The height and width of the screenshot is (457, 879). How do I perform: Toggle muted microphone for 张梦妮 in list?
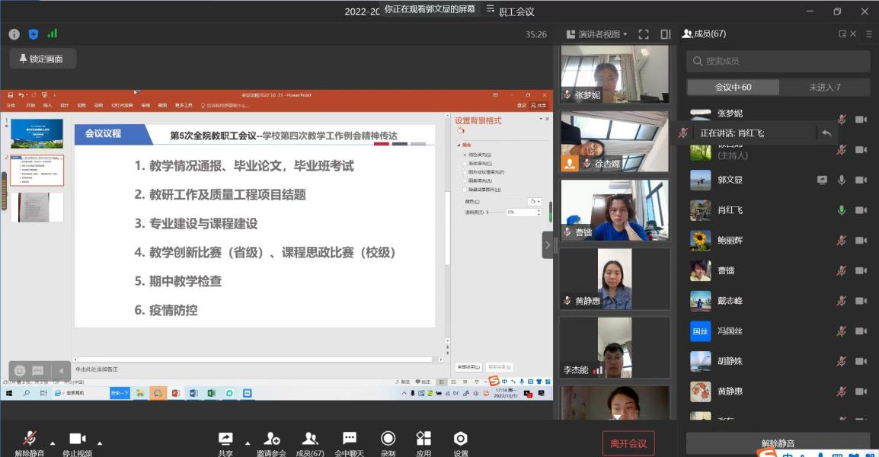point(842,120)
